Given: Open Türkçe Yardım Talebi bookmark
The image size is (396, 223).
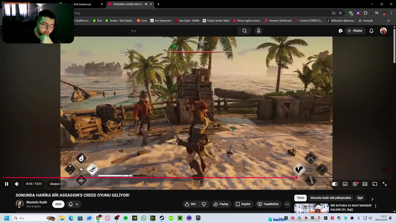Looking at the screenshot, I should click(216, 21).
